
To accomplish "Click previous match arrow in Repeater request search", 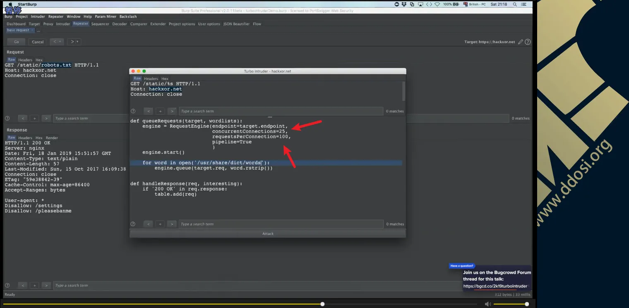I will click(23, 118).
